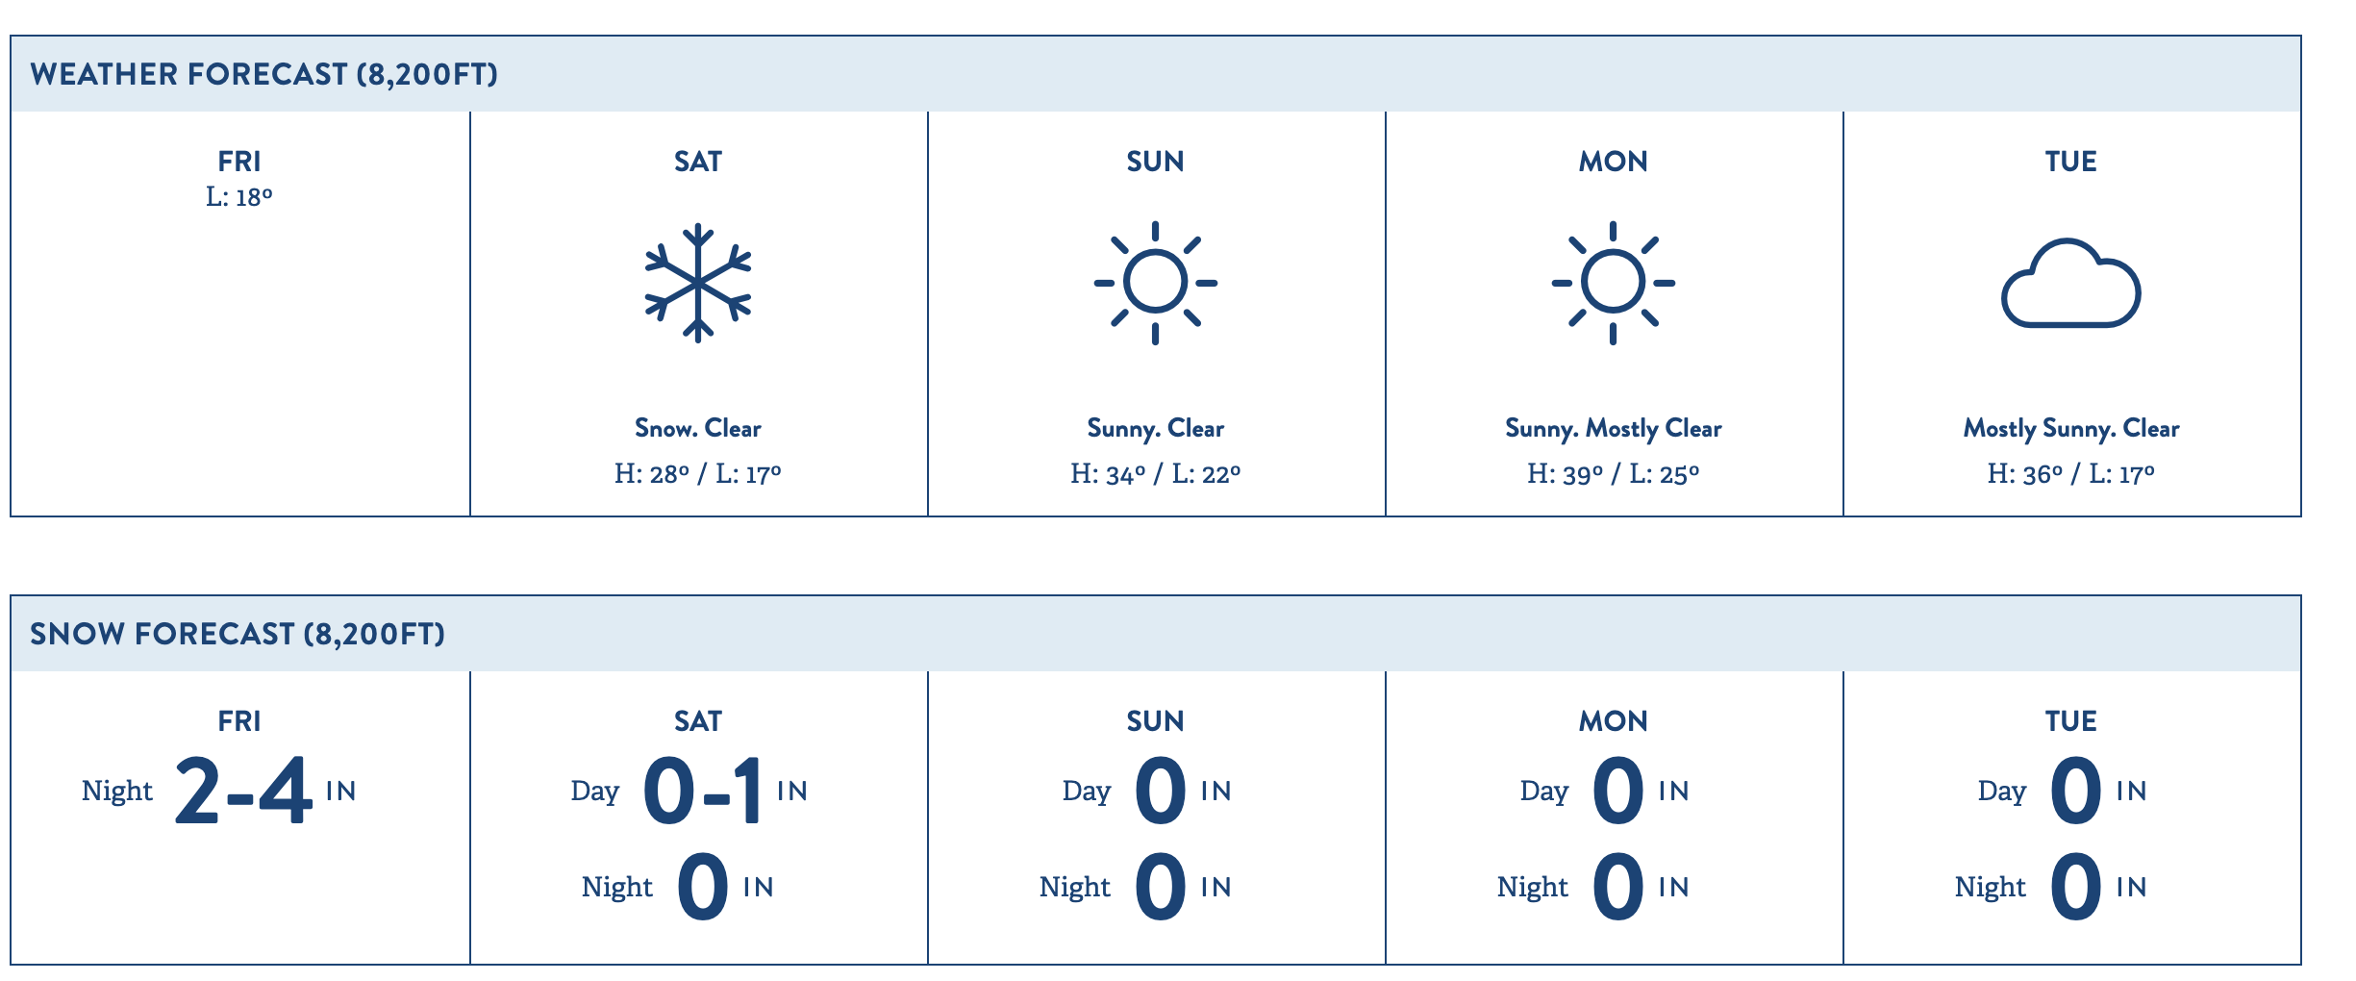Screen dimensions: 2356x981
Task: Click Friday night 2-4 IN snow amount
Action: coord(265,791)
